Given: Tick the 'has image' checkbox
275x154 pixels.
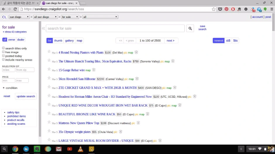Looking at the screenshot, I should [x=3, y=52].
